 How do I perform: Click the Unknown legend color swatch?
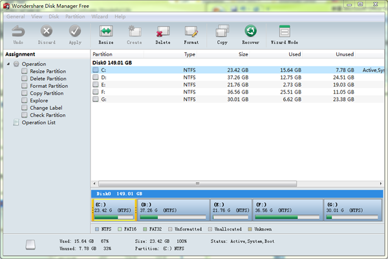tap(250, 229)
